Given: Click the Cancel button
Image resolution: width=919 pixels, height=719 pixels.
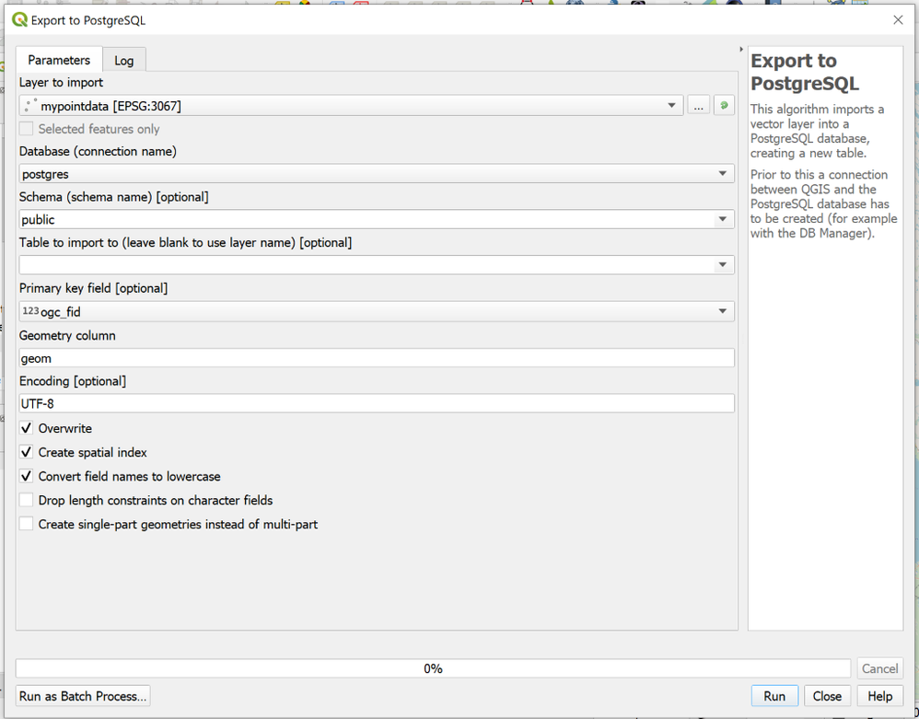Looking at the screenshot, I should coord(879,668).
